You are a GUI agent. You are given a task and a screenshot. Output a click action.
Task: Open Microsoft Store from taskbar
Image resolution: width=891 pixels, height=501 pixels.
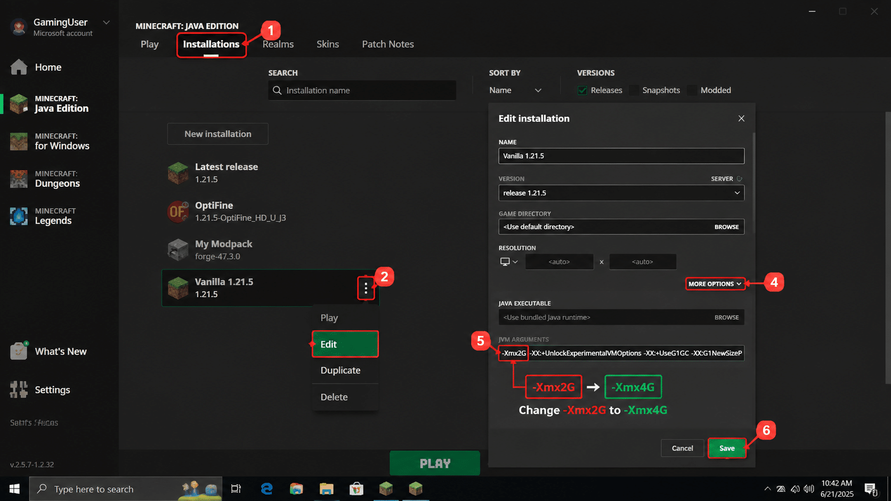356,489
